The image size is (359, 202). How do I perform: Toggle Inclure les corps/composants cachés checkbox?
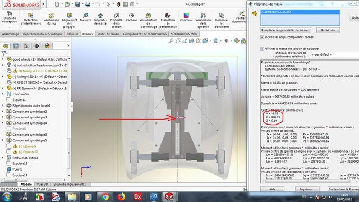tap(262, 37)
